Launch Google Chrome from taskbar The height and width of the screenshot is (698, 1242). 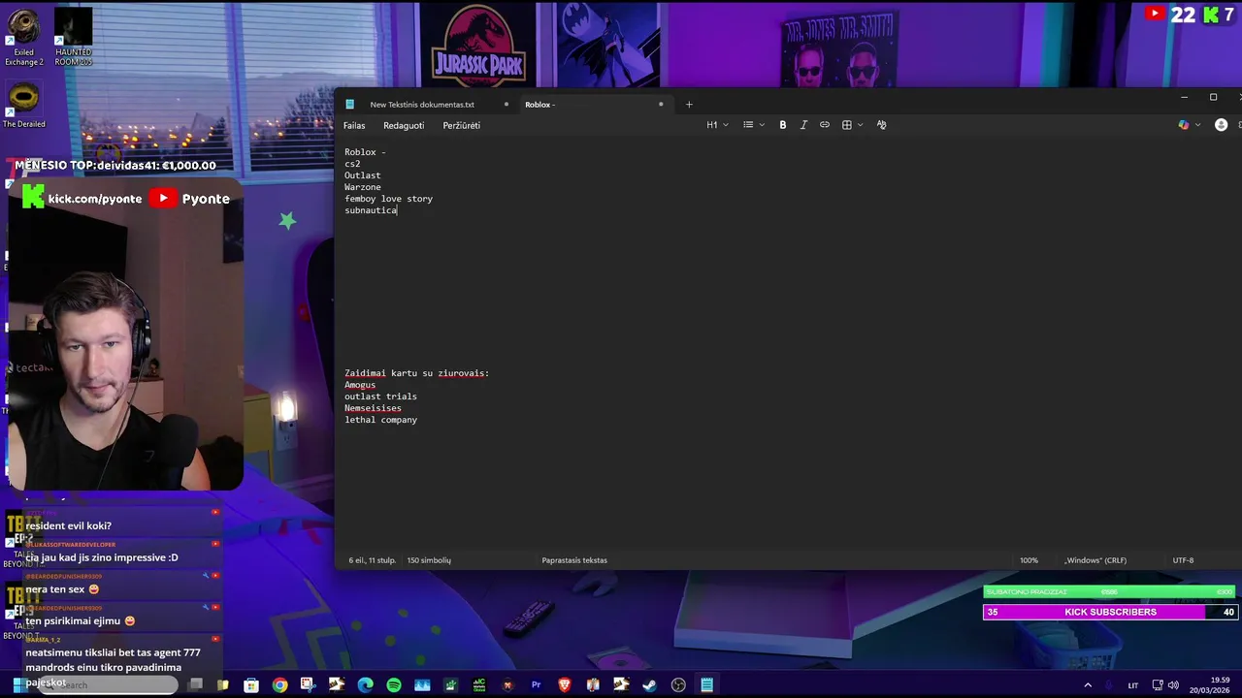pyautogui.click(x=279, y=684)
